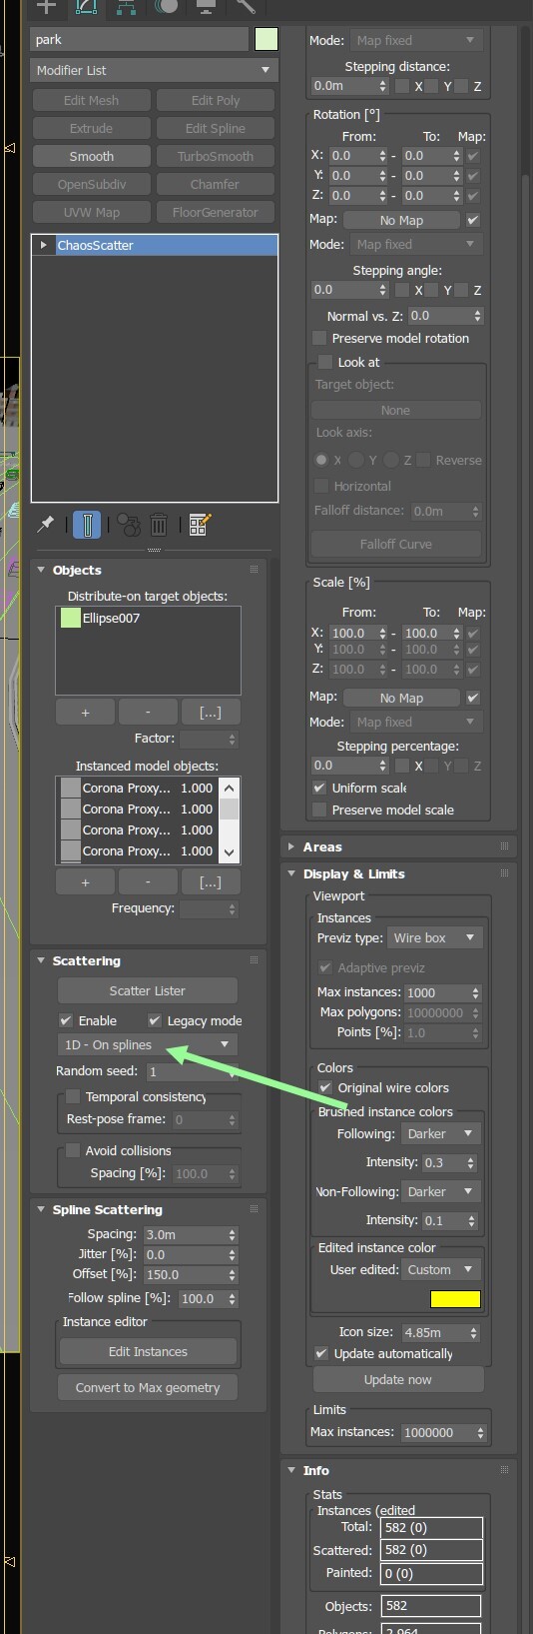533x1634 pixels.
Task: Open the 1D - On splines dropdown
Action: coord(148,1044)
